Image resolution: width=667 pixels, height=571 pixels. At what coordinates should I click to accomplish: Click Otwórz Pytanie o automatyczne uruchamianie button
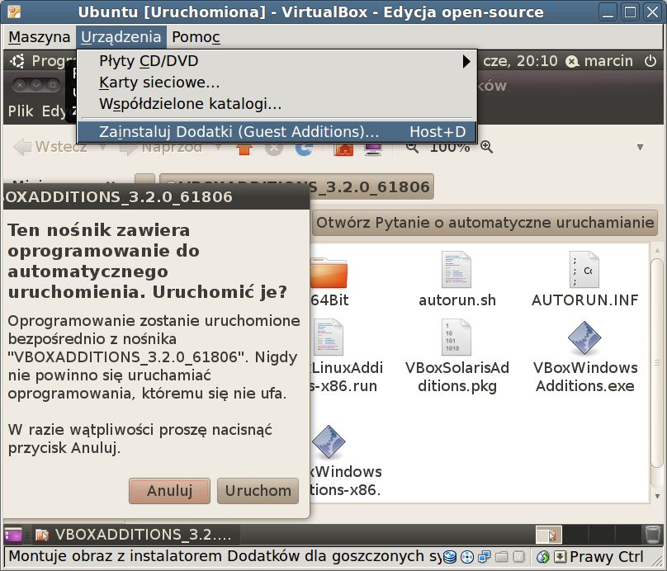pos(485,222)
